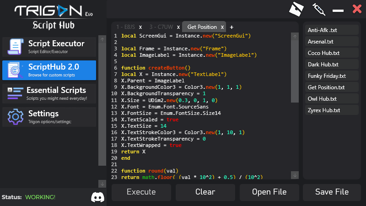This screenshot has width=366, height=206.
Task: Clear the editor with Clear button
Action: (205, 192)
